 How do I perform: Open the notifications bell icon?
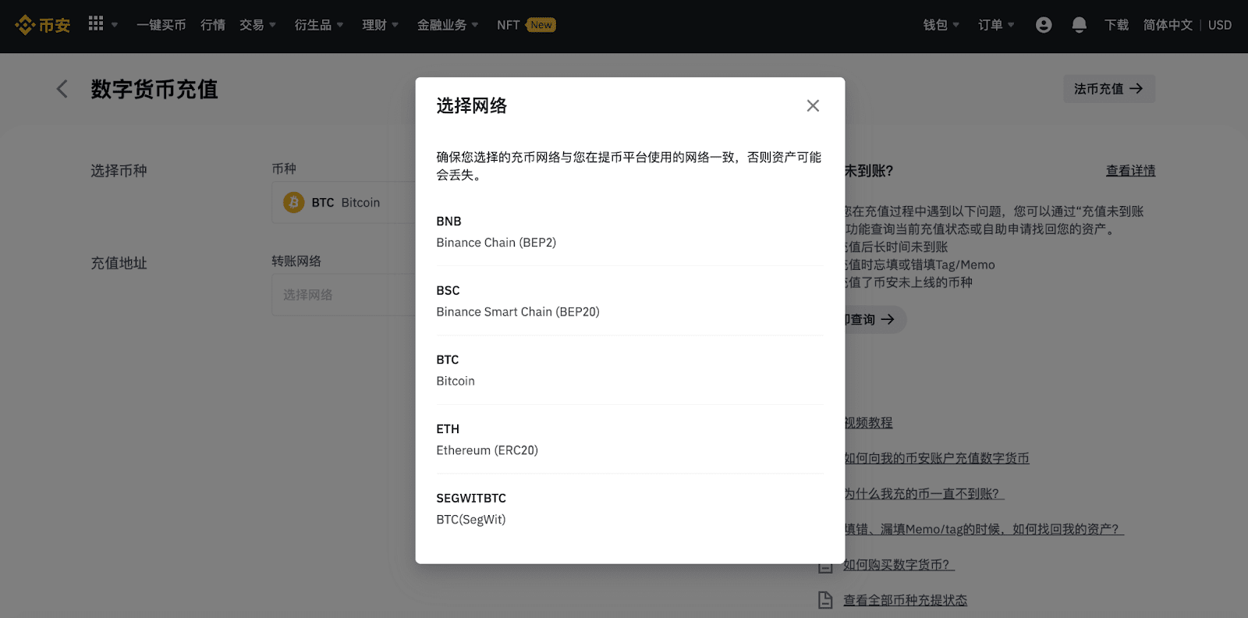[x=1080, y=25]
